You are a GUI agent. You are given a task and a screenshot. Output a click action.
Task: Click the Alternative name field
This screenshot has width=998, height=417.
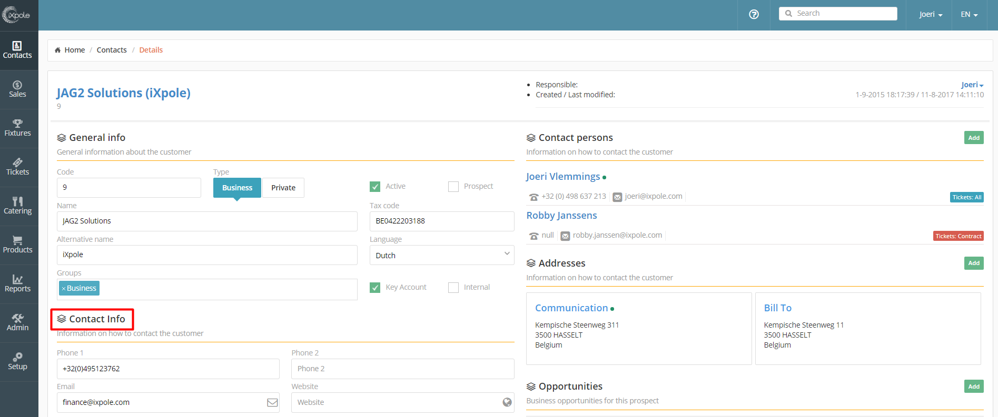[x=207, y=255]
